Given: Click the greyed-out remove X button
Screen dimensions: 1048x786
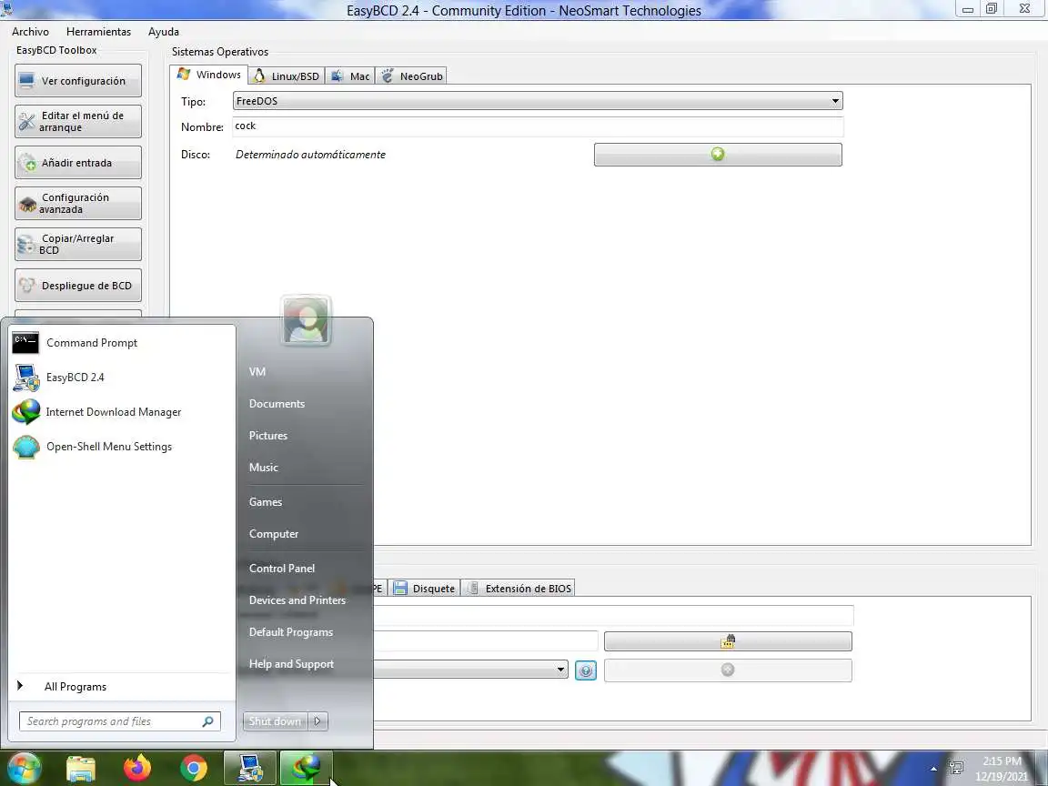Looking at the screenshot, I should pos(728,670).
